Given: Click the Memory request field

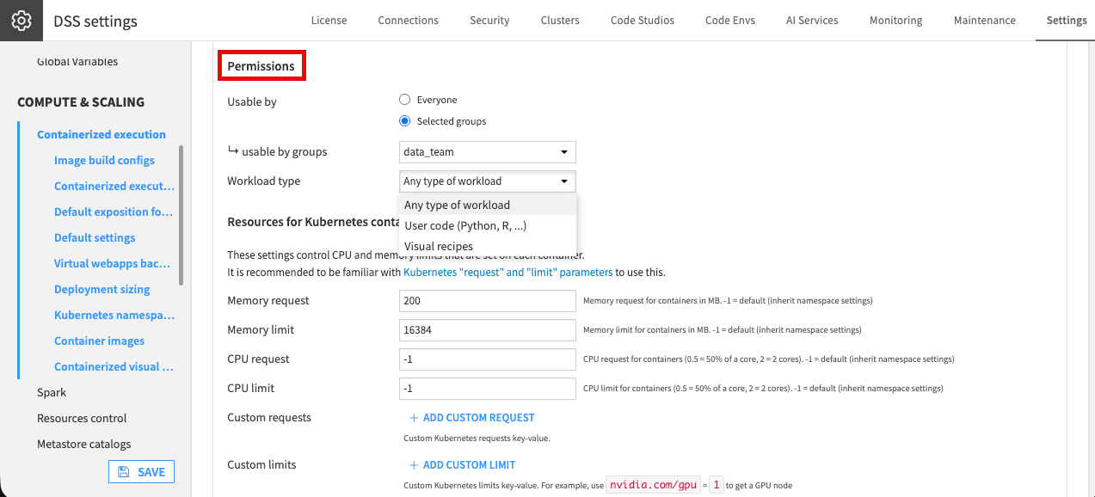Looking at the screenshot, I should pos(488,301).
